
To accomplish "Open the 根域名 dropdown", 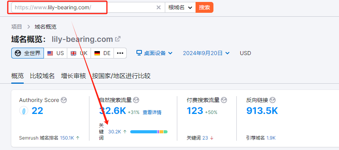I will tap(180, 7).
